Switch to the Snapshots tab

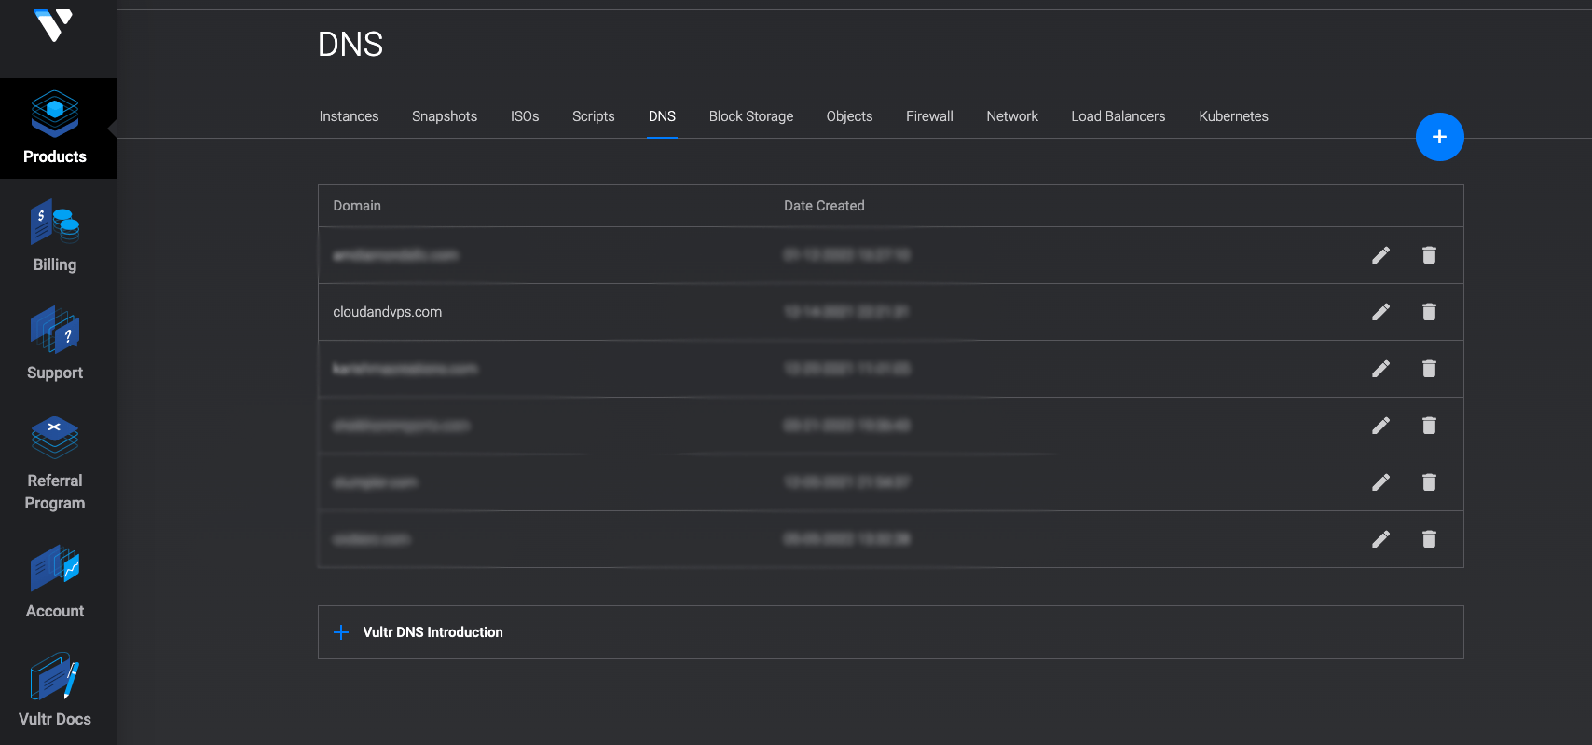coord(445,116)
